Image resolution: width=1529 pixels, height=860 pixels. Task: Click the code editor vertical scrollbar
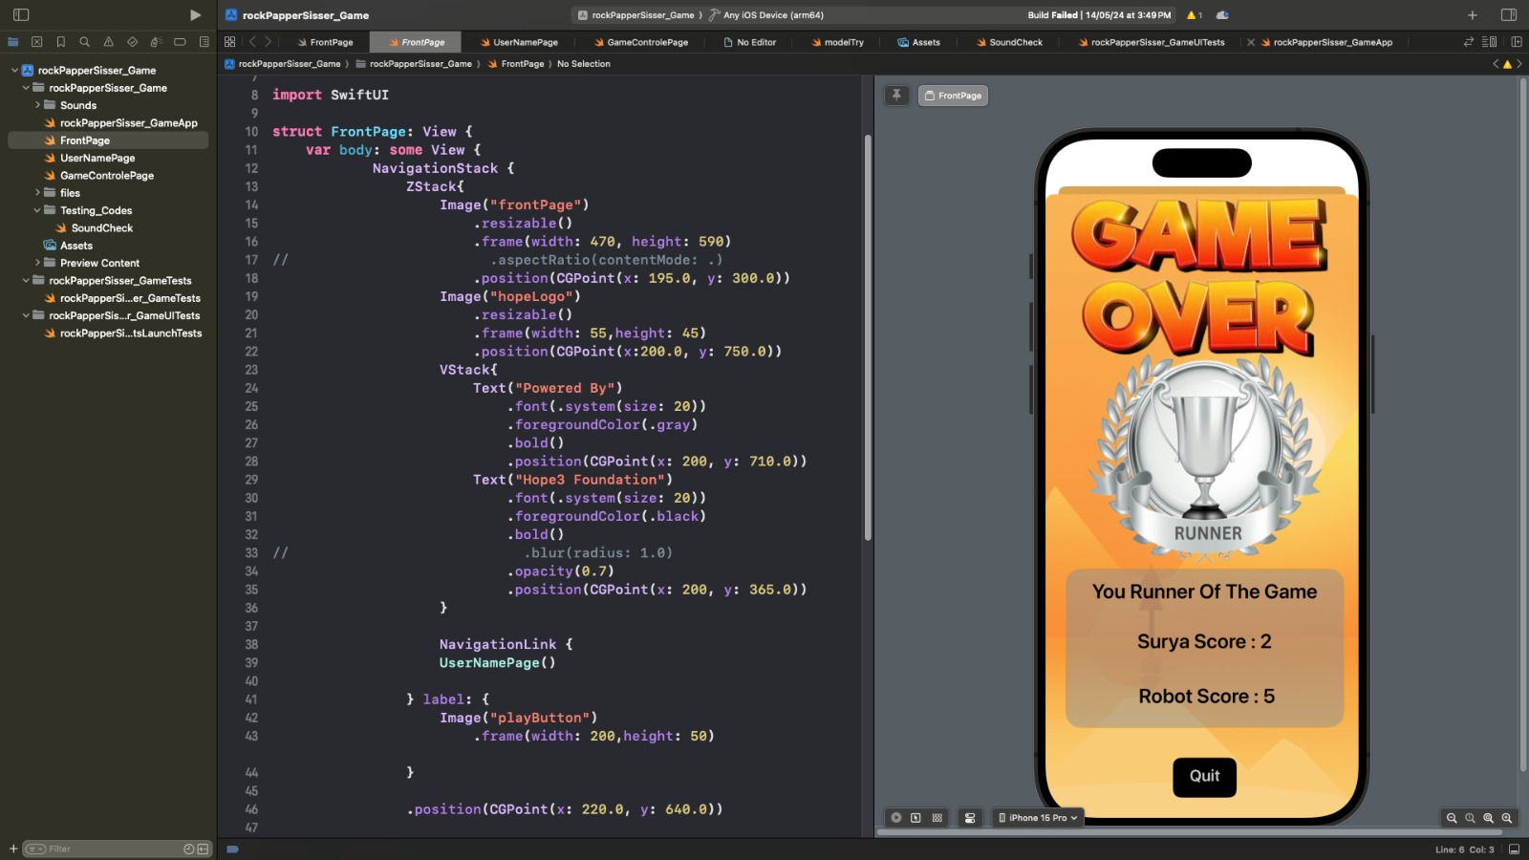click(868, 334)
